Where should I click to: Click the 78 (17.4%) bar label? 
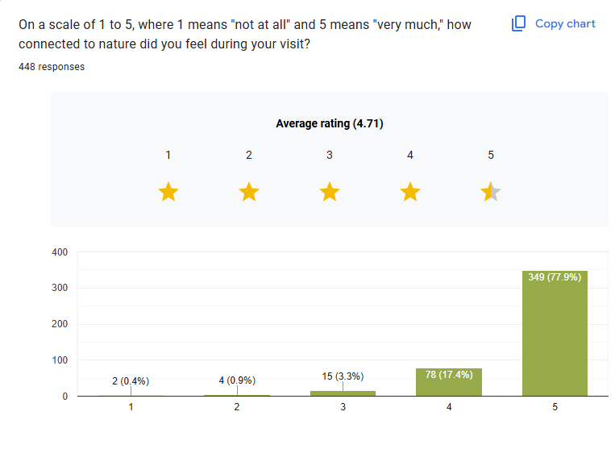[x=449, y=375]
